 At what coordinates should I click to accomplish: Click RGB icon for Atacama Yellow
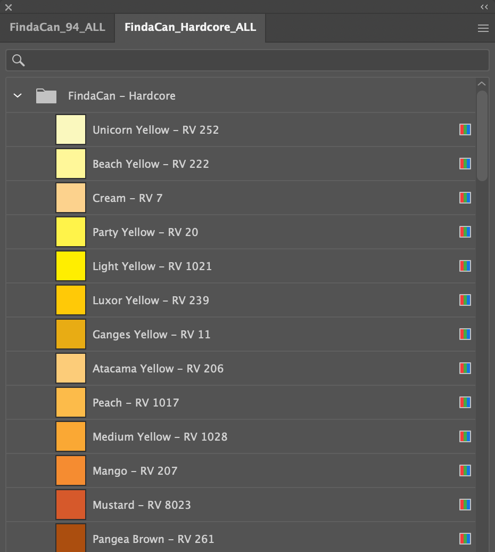tap(465, 368)
